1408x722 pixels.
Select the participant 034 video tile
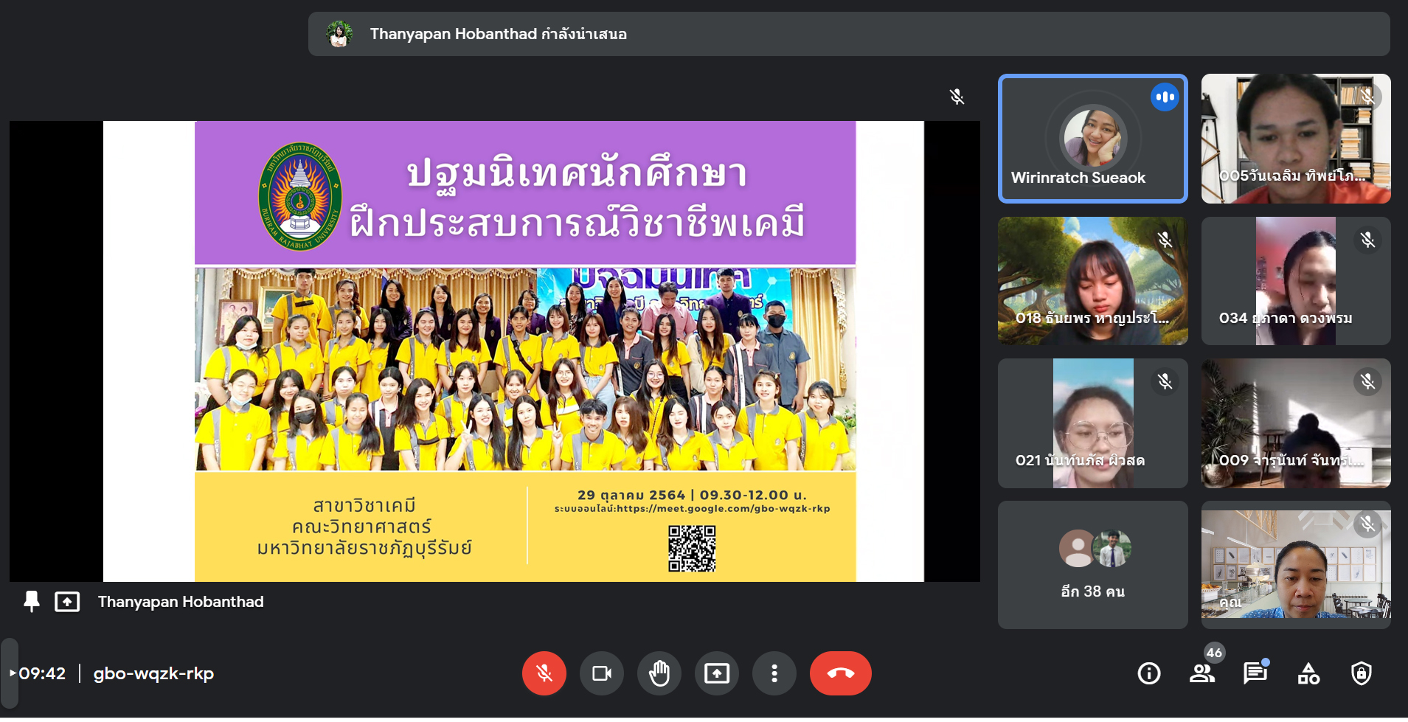[x=1296, y=280]
